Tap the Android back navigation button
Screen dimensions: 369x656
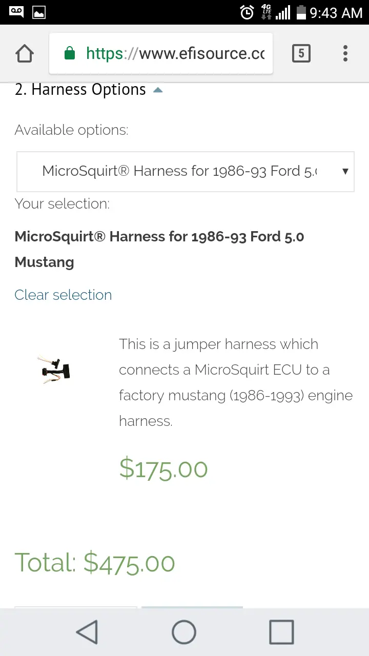click(87, 631)
